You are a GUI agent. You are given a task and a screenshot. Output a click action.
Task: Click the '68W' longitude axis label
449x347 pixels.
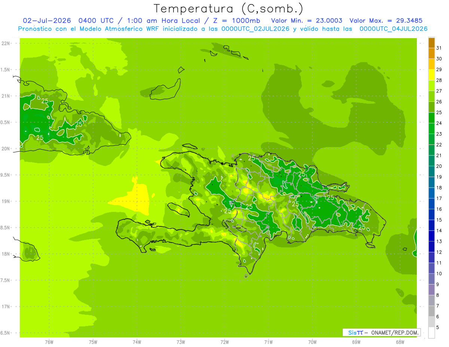[400, 342]
